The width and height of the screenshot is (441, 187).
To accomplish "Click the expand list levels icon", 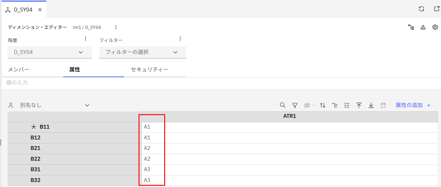I will pos(347,105).
